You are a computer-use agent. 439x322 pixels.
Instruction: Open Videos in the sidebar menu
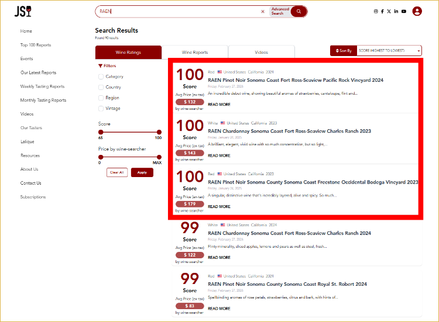click(x=27, y=114)
